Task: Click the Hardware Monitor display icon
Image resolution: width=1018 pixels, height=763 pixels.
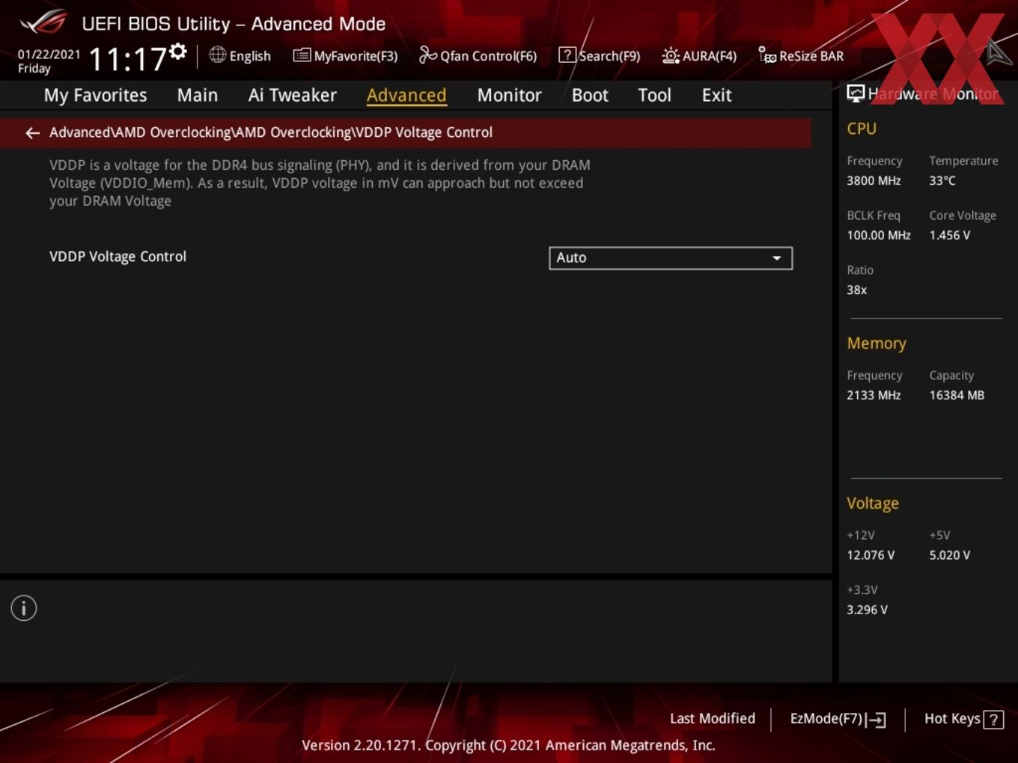Action: pos(856,93)
